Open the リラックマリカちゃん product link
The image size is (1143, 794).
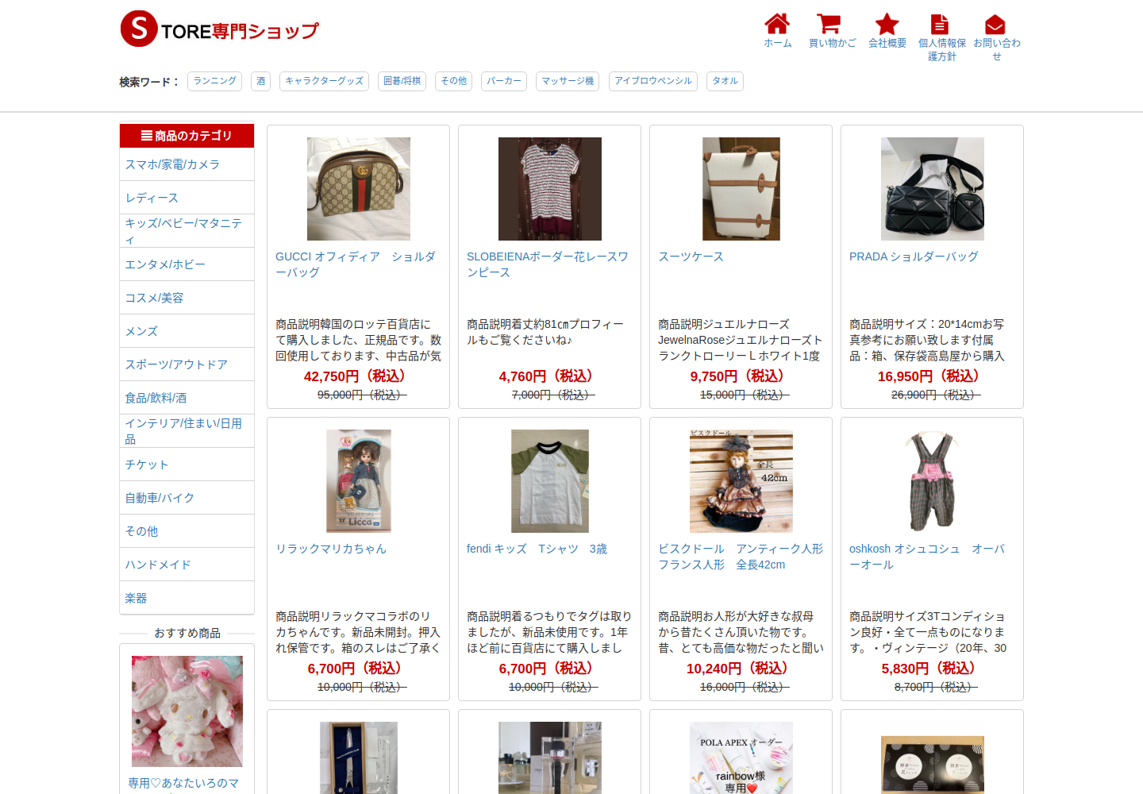(x=331, y=549)
